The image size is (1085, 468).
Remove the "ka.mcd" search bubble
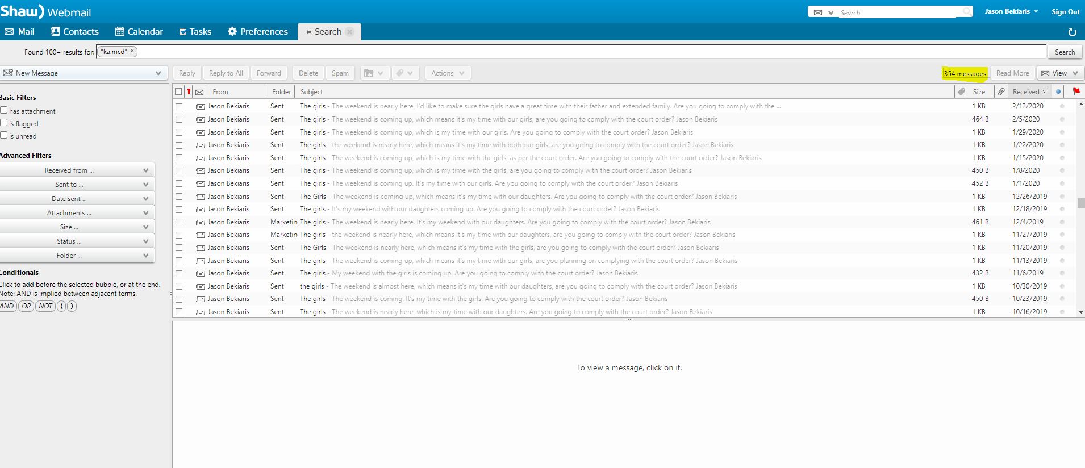(x=132, y=51)
